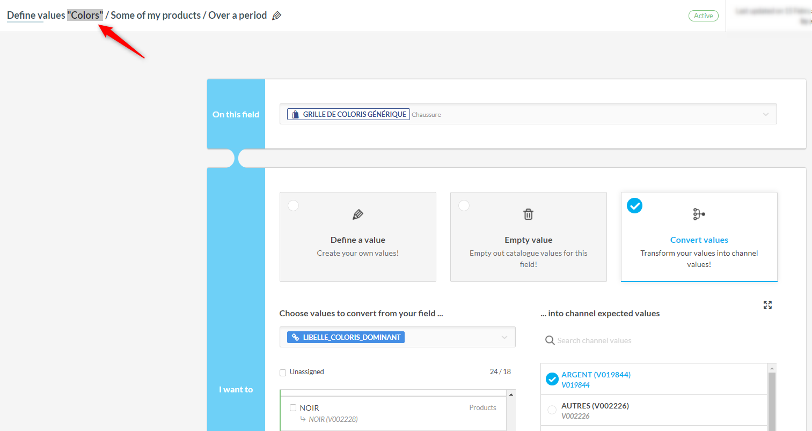Tick the Unassigned checkbox
812x431 pixels.
(283, 373)
